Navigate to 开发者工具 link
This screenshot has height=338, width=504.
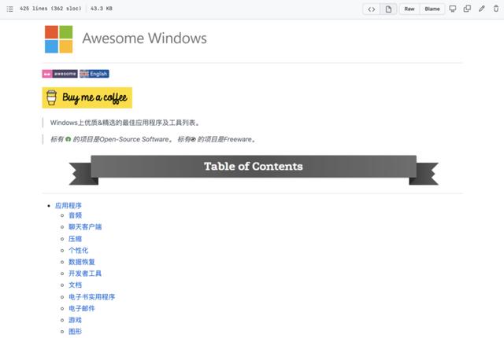click(x=85, y=274)
